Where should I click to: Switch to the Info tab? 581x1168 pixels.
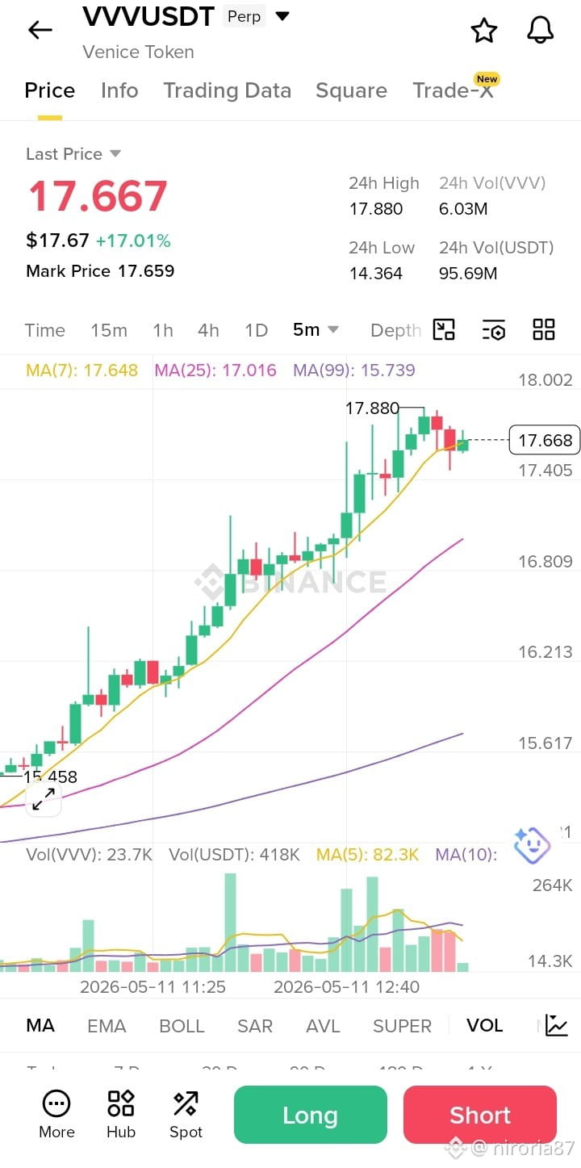(x=119, y=90)
